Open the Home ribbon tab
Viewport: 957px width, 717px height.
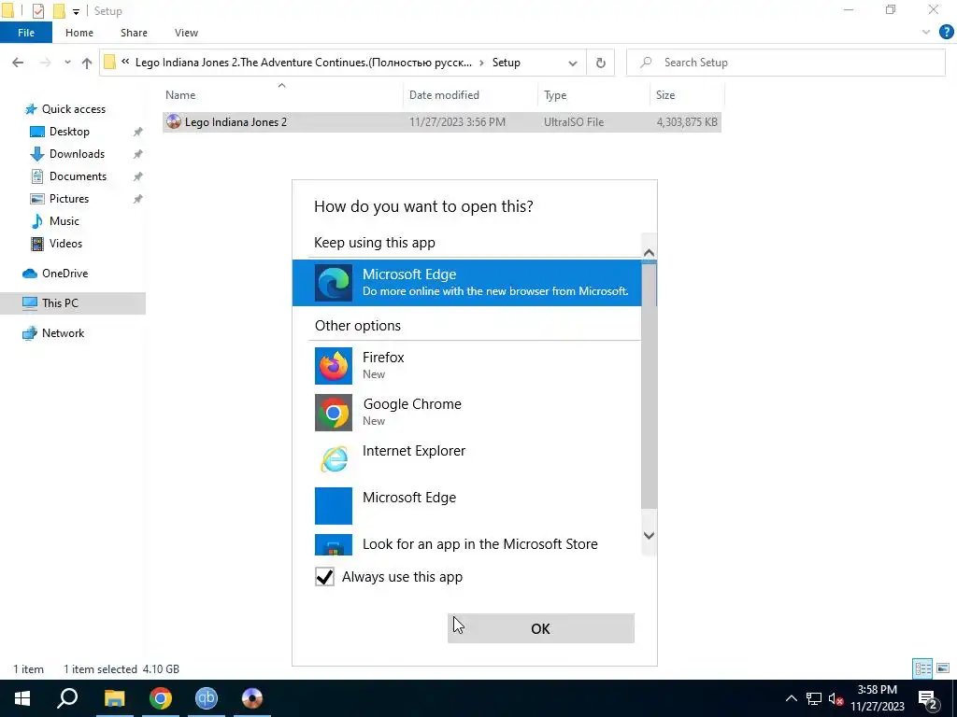click(x=79, y=33)
